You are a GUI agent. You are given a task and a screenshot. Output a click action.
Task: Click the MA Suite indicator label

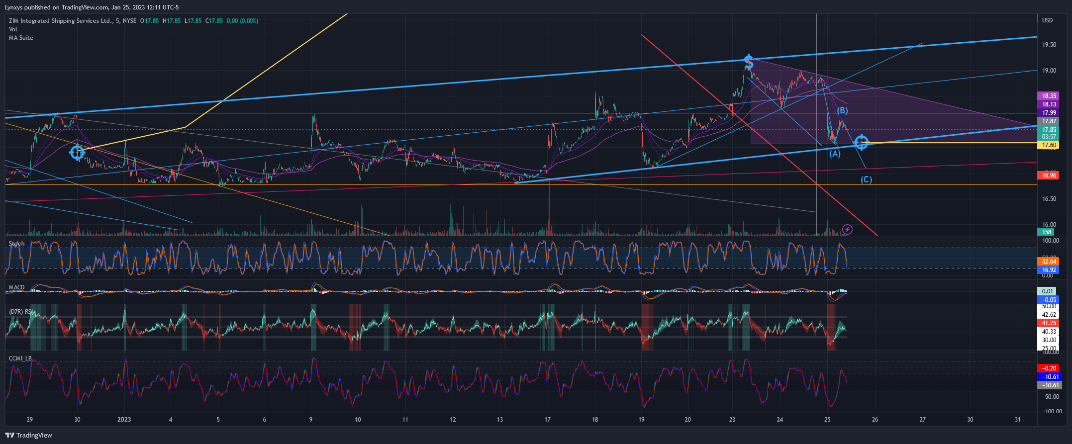pyautogui.click(x=21, y=38)
